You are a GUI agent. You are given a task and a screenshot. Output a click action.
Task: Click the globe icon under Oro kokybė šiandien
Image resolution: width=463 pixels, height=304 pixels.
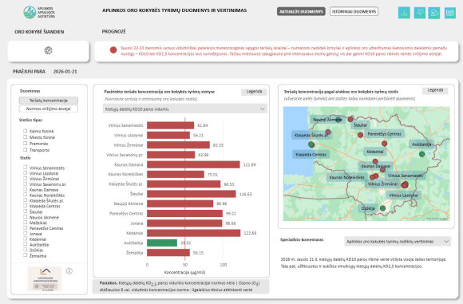pyautogui.click(x=49, y=50)
